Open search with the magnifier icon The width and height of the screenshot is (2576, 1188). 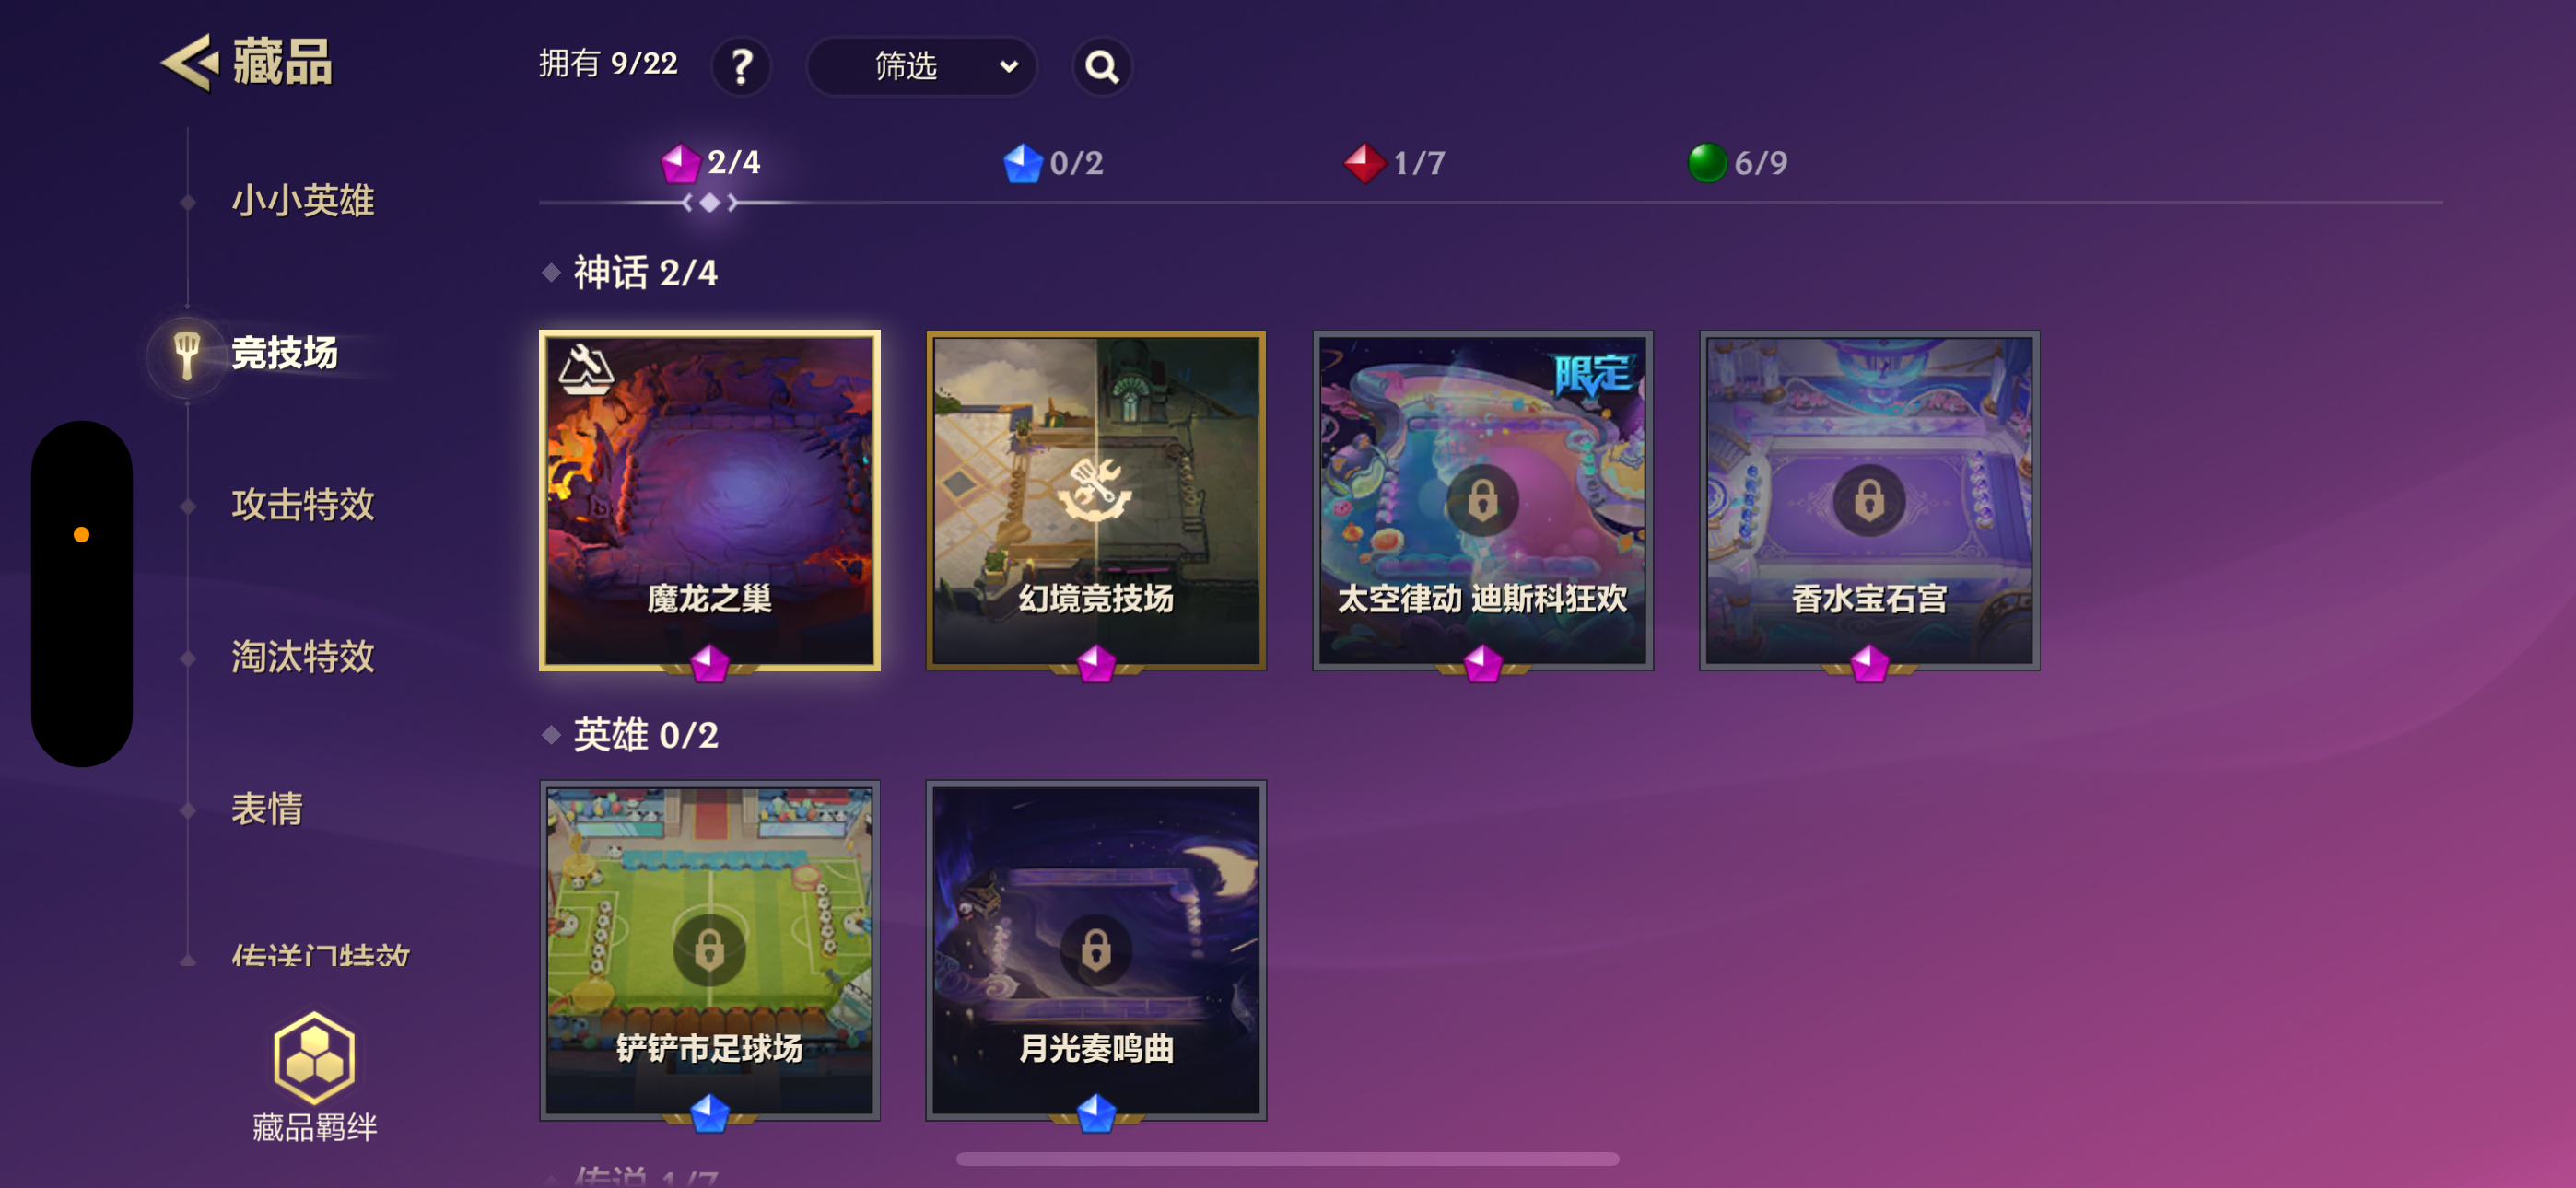pyautogui.click(x=1102, y=67)
